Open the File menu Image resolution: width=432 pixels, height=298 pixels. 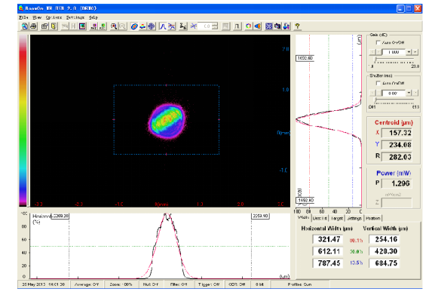tap(23, 17)
